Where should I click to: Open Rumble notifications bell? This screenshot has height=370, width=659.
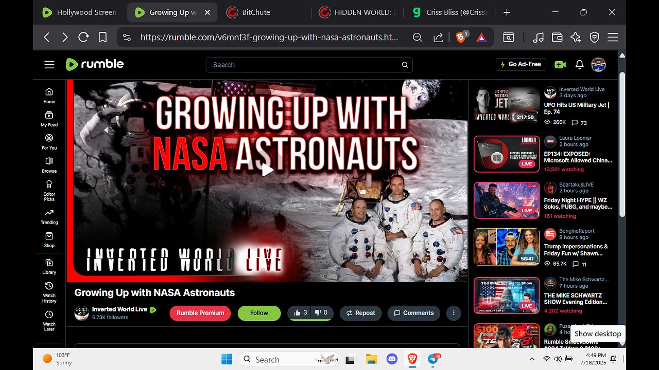tap(579, 64)
